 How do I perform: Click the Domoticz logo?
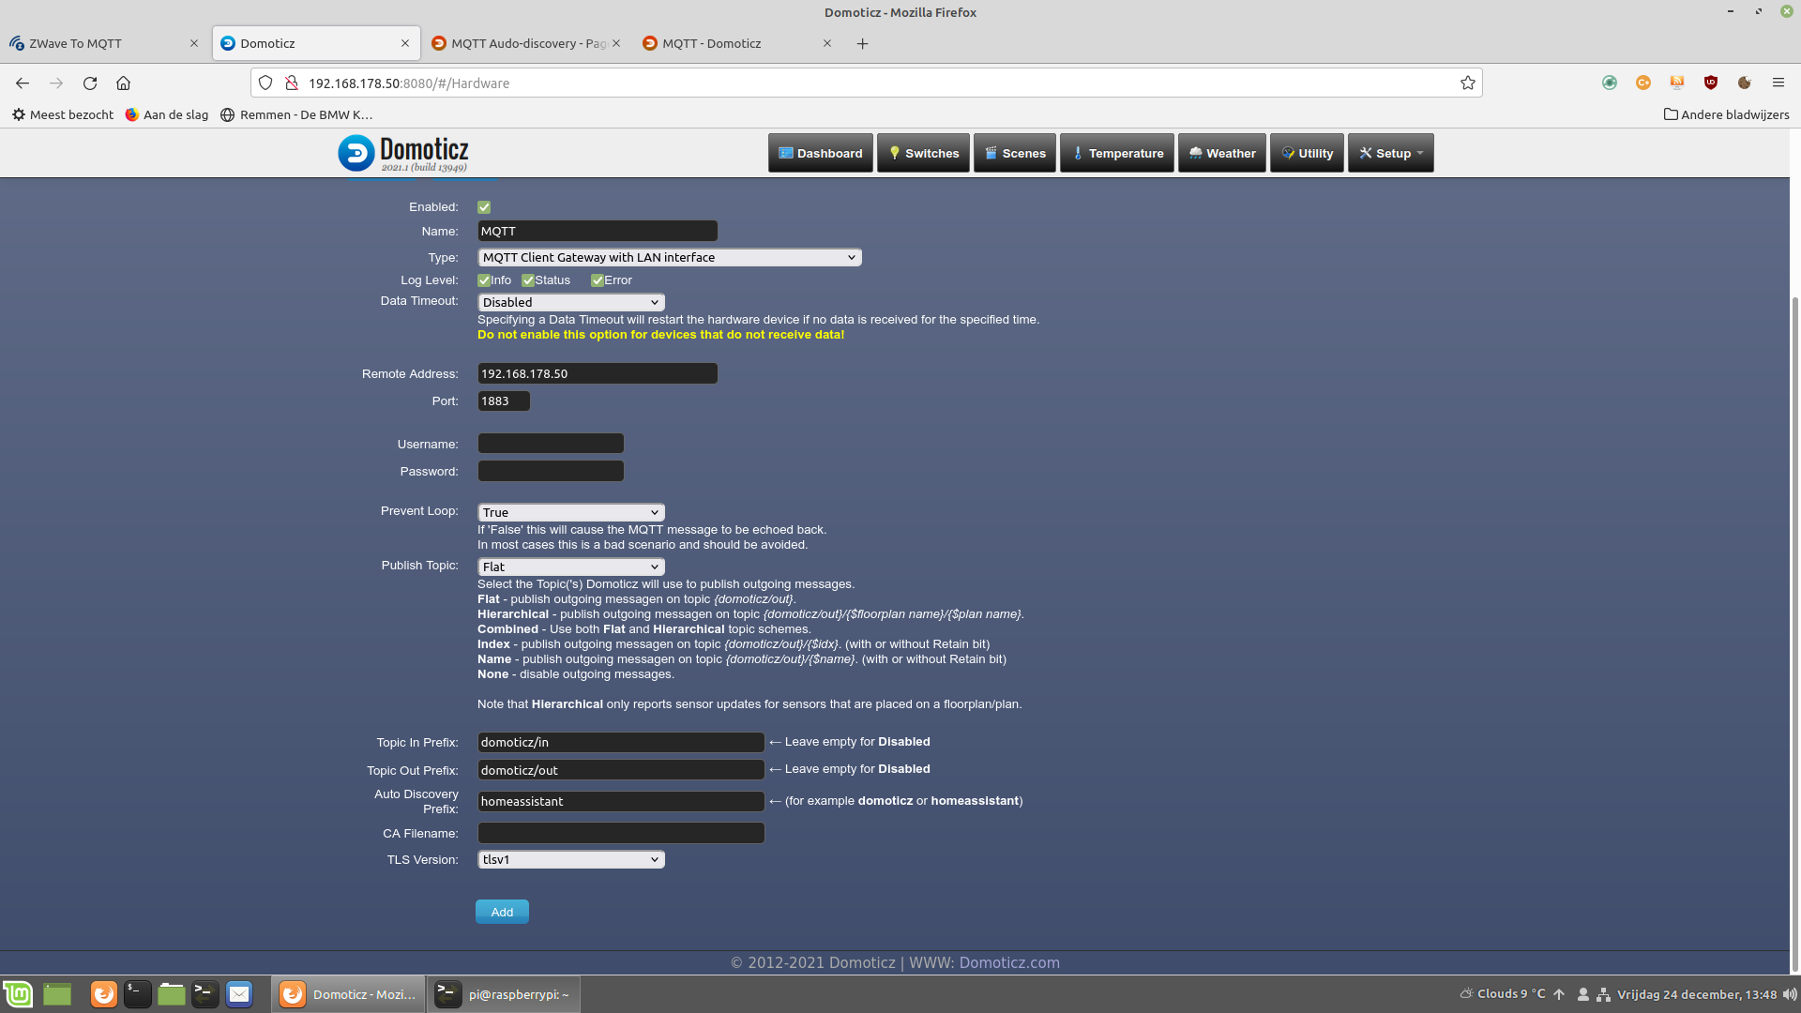click(403, 153)
